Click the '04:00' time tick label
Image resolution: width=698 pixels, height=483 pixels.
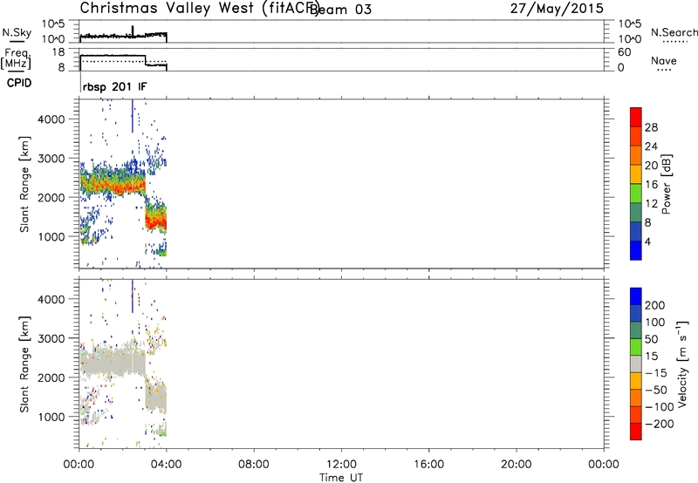pyautogui.click(x=166, y=465)
